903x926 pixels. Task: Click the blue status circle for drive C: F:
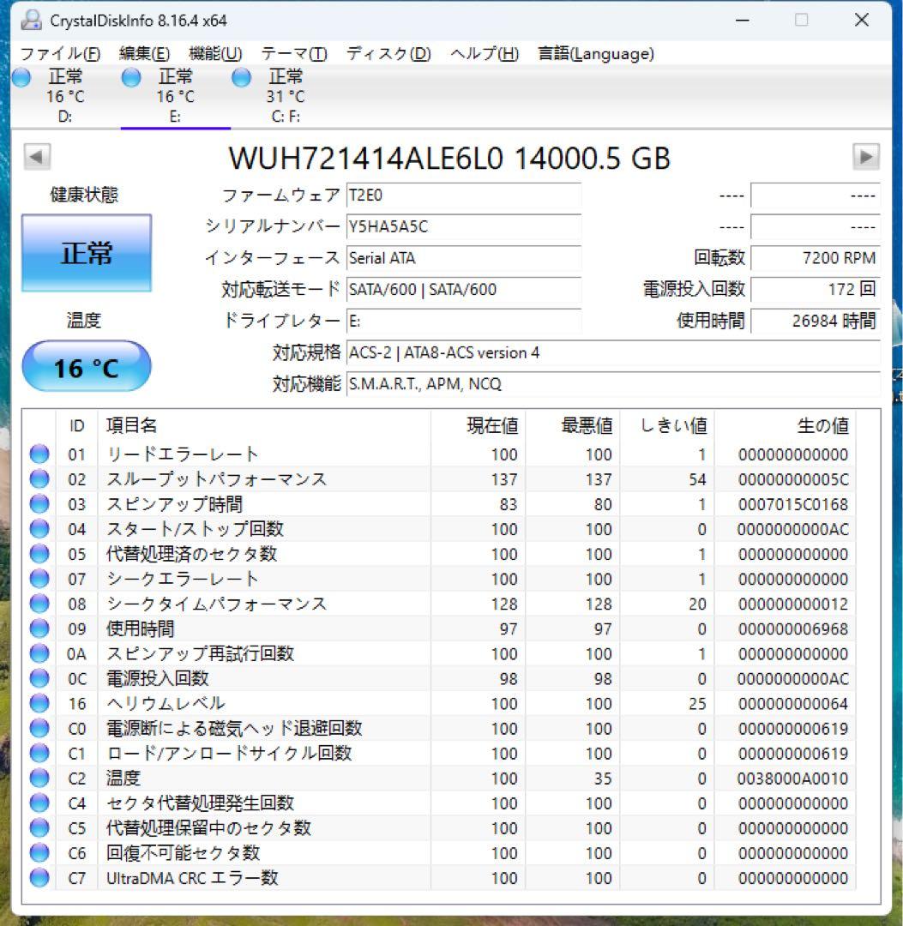[x=241, y=77]
